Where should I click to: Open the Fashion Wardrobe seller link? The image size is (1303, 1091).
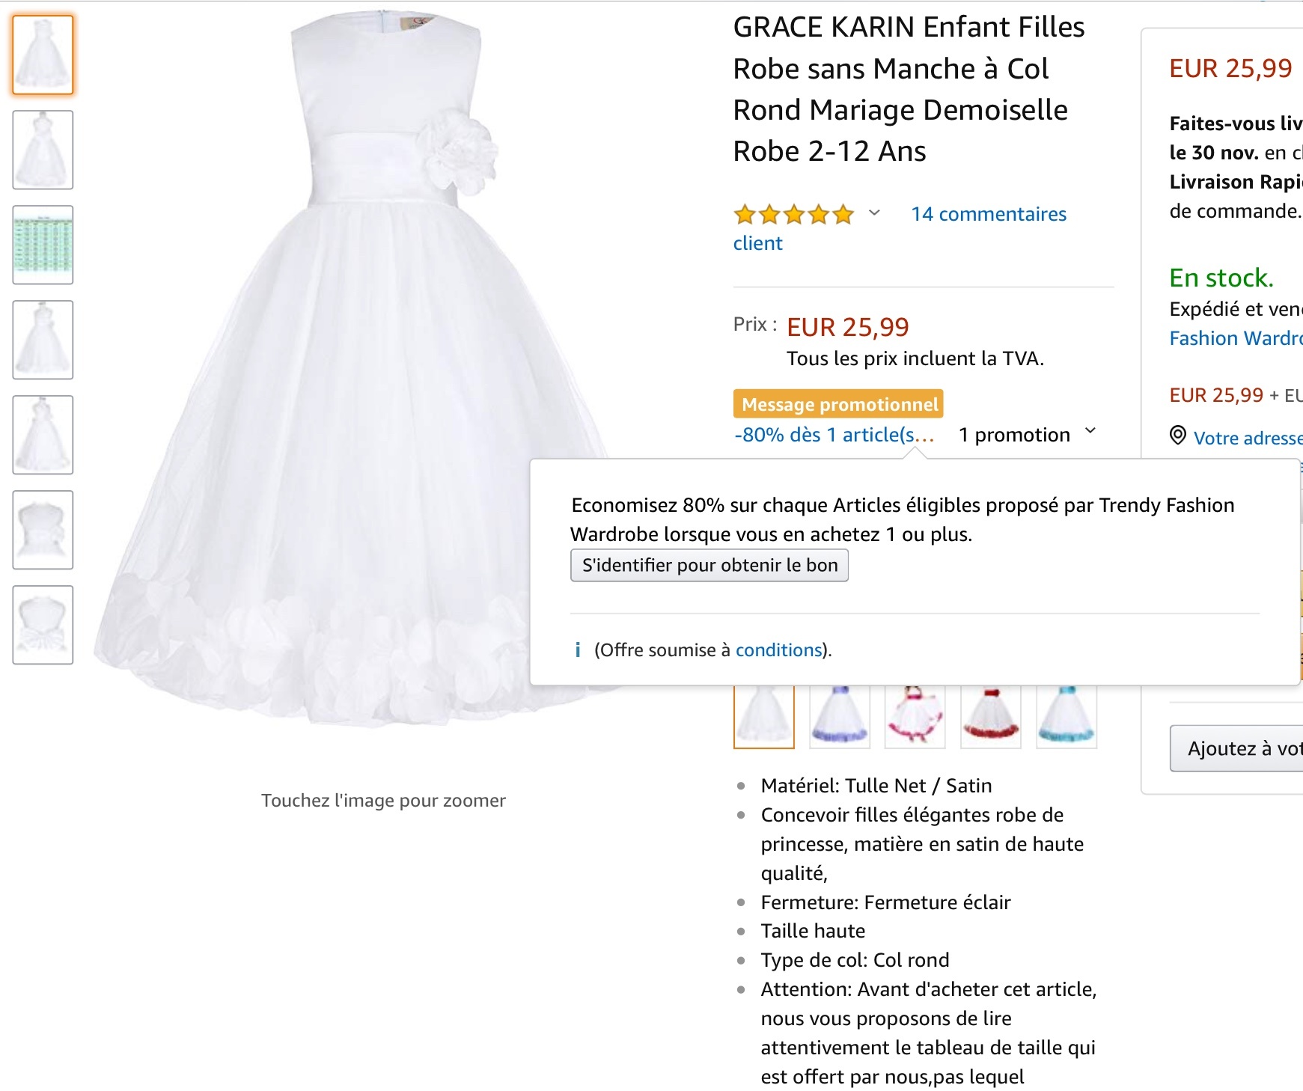click(x=1235, y=338)
